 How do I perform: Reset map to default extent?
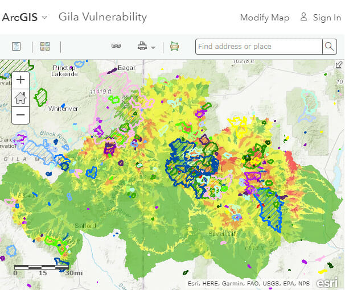pos(20,97)
